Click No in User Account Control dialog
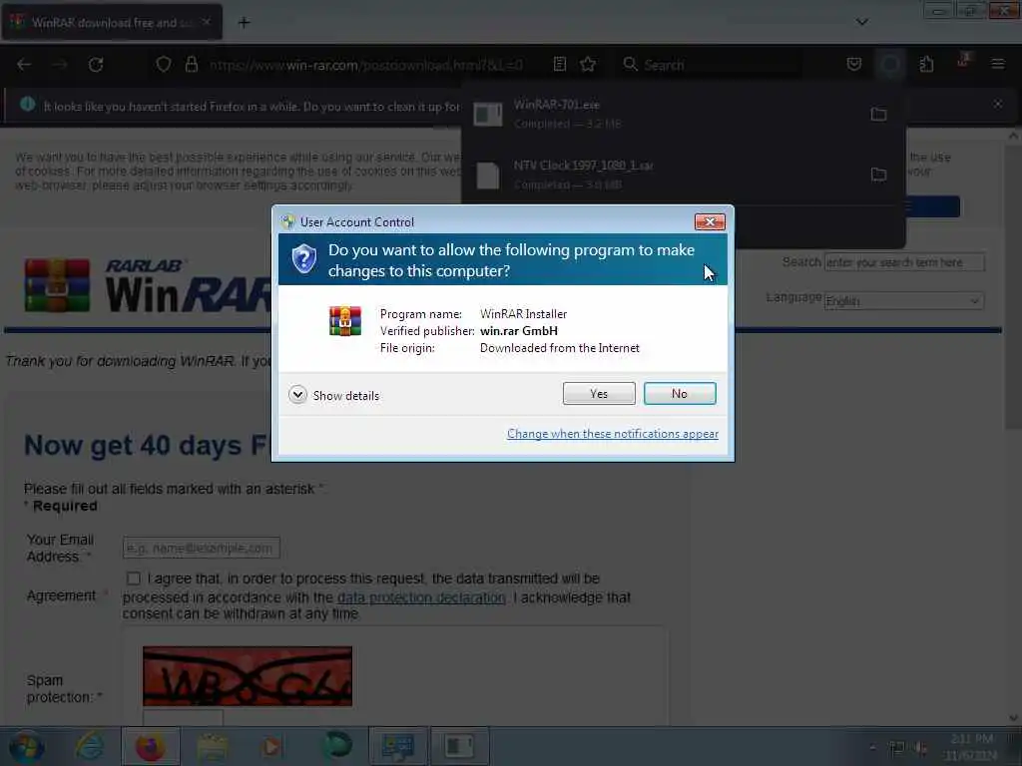The image size is (1022, 766). click(679, 393)
